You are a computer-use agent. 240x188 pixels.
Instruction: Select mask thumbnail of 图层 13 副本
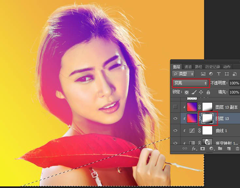(x=207, y=107)
